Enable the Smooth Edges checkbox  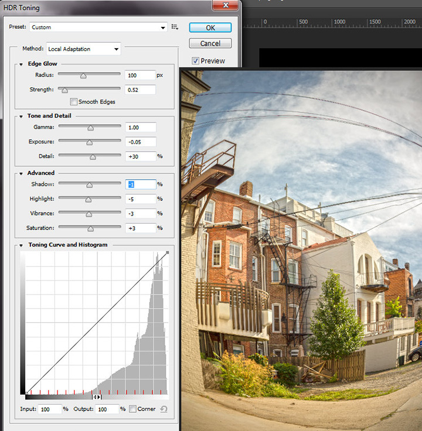[73, 102]
